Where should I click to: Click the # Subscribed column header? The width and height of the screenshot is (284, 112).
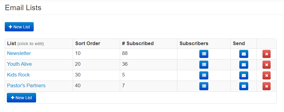point(138,43)
